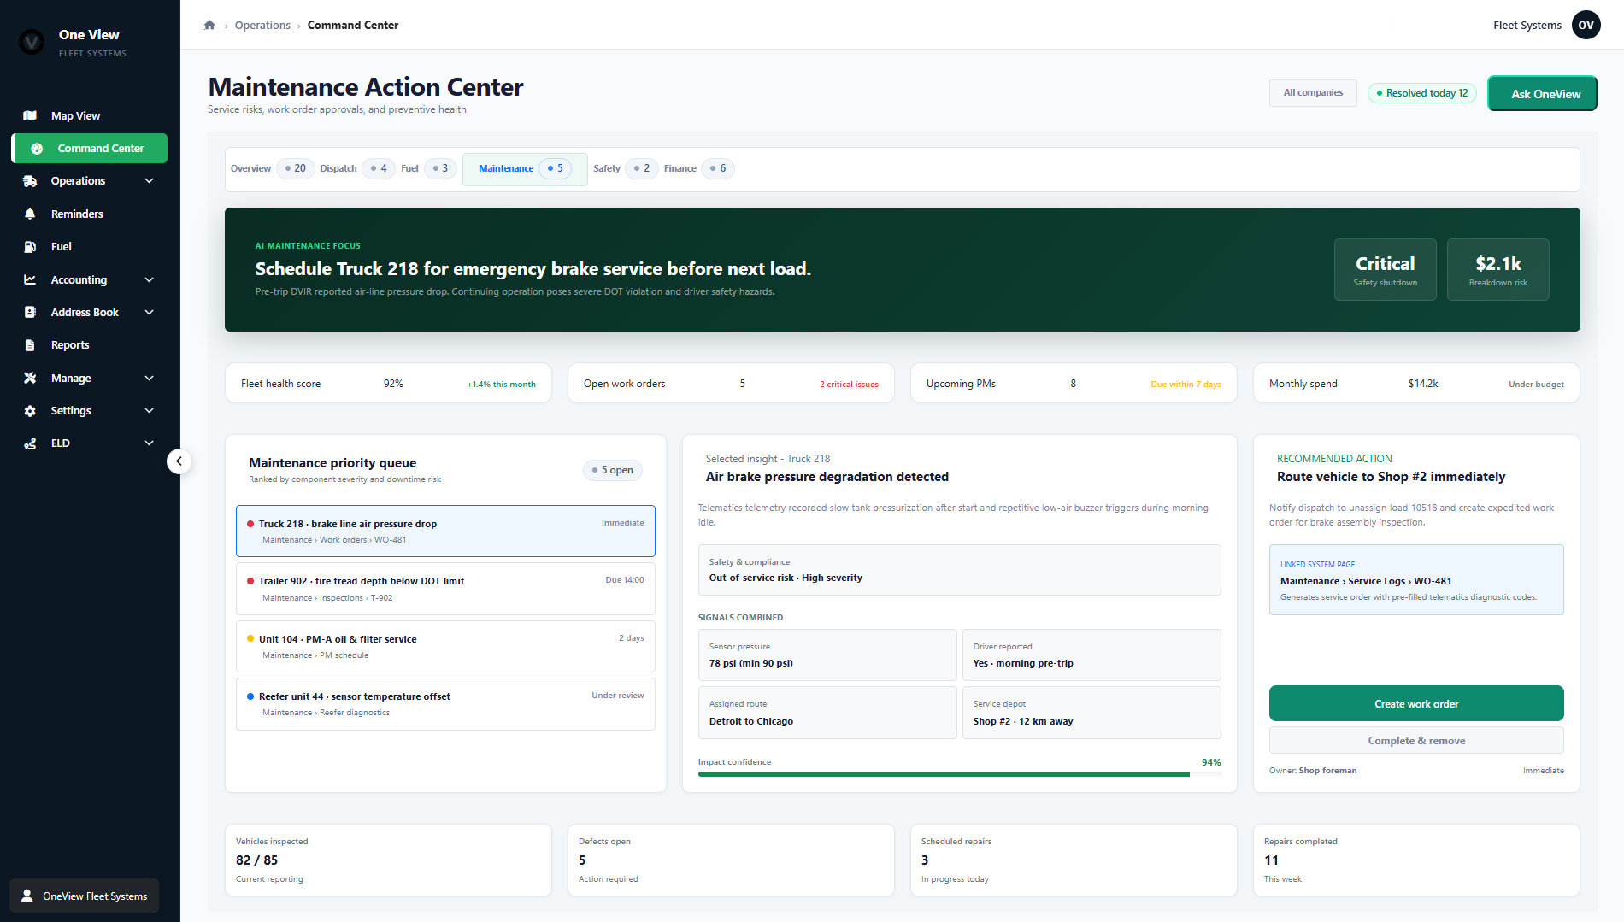Screen dimensions: 1624x922
Task: Select Unit 104 PM-A oil service item
Action: pyautogui.click(x=445, y=647)
